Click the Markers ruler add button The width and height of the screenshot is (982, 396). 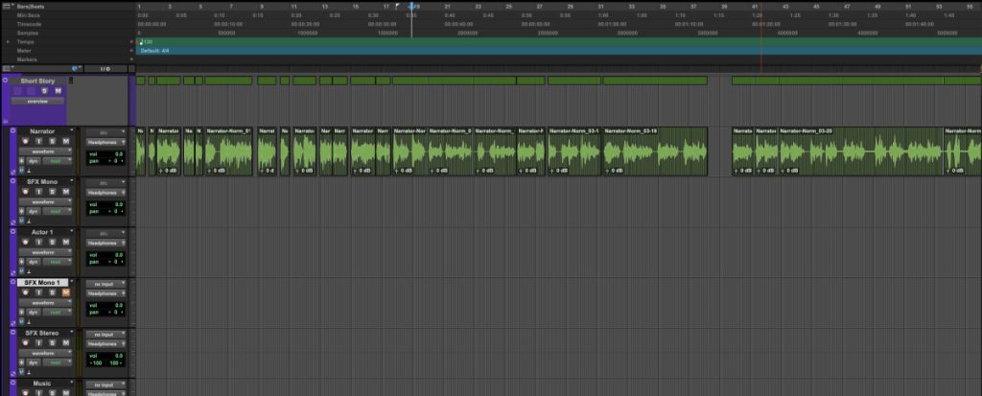[x=131, y=59]
